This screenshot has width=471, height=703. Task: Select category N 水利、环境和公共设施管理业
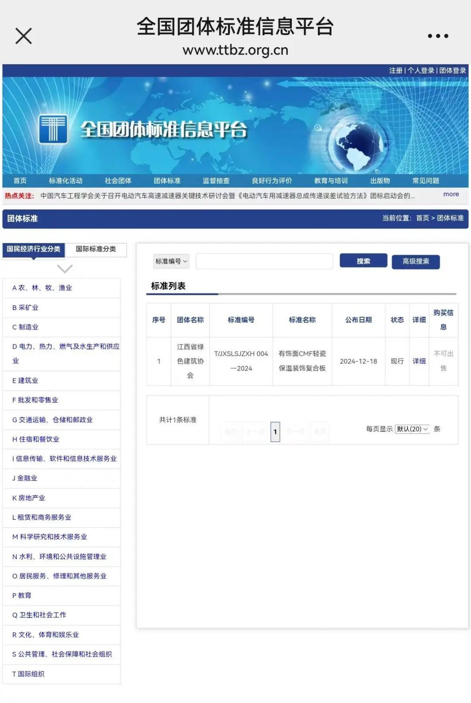(x=61, y=557)
